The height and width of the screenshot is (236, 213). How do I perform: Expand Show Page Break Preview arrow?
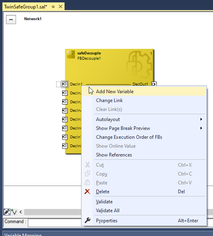201,128
